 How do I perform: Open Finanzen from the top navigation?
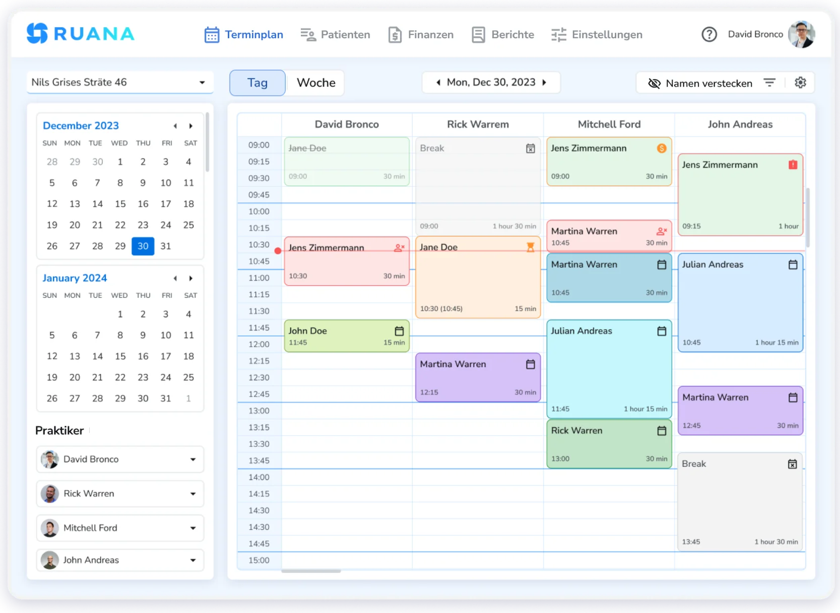394,34
